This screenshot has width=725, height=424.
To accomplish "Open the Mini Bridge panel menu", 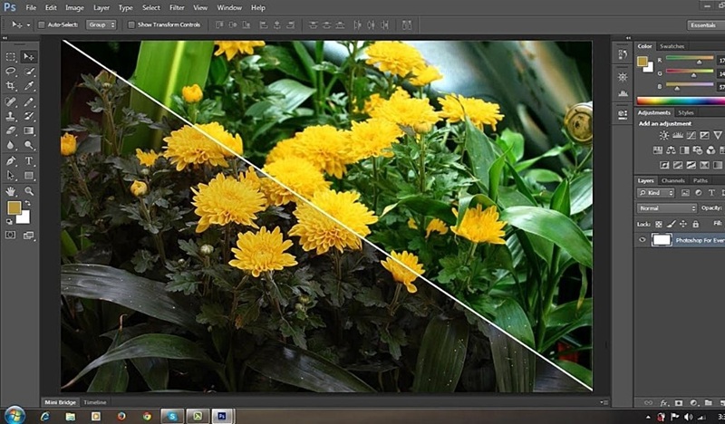I will [x=604, y=402].
